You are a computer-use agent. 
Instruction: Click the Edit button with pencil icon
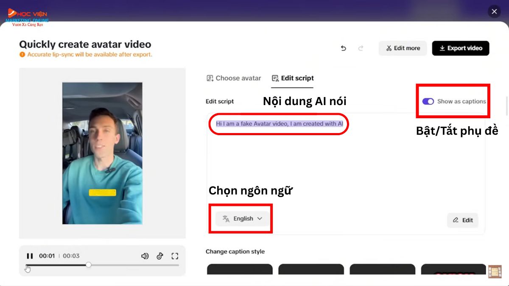click(x=462, y=220)
